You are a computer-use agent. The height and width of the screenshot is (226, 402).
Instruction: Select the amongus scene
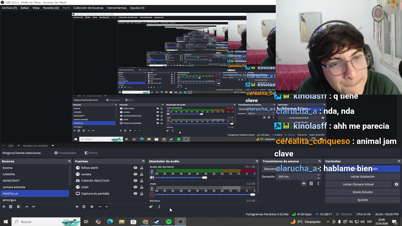click(x=35, y=200)
